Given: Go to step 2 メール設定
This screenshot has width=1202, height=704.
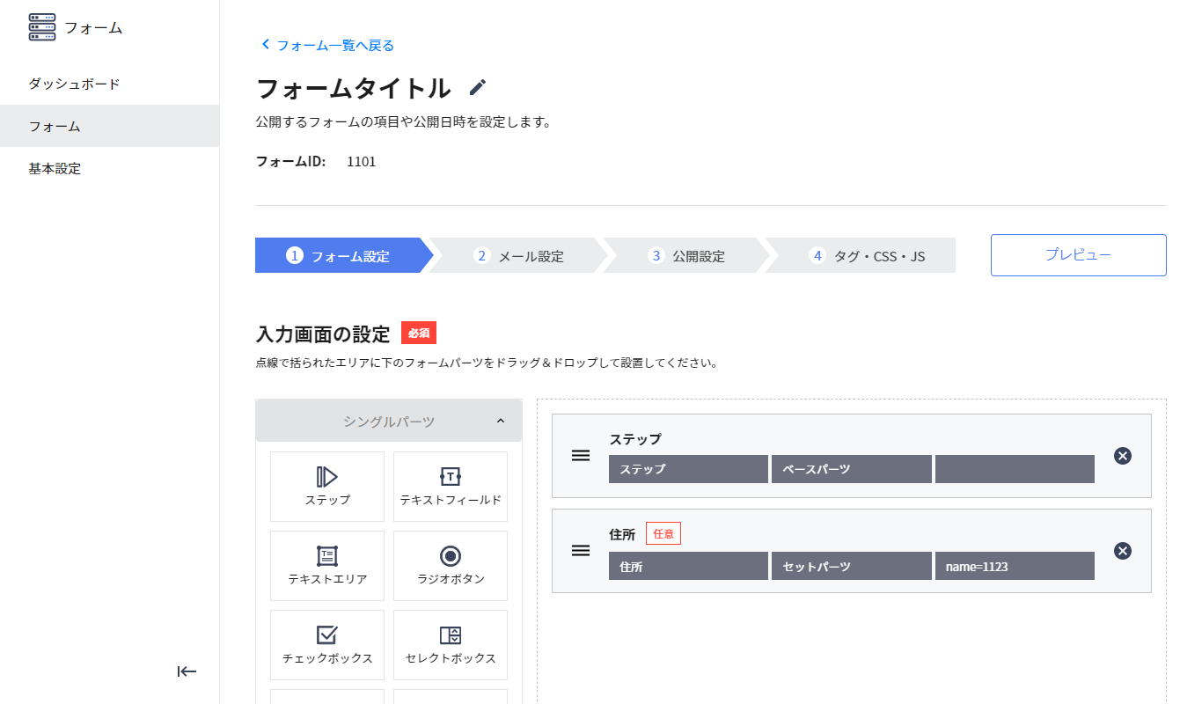Looking at the screenshot, I should [x=518, y=256].
